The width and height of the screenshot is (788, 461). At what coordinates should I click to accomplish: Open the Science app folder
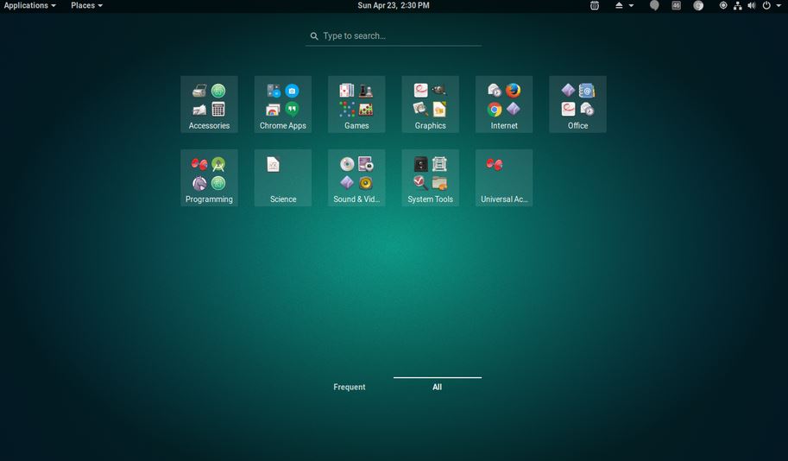[x=283, y=178]
